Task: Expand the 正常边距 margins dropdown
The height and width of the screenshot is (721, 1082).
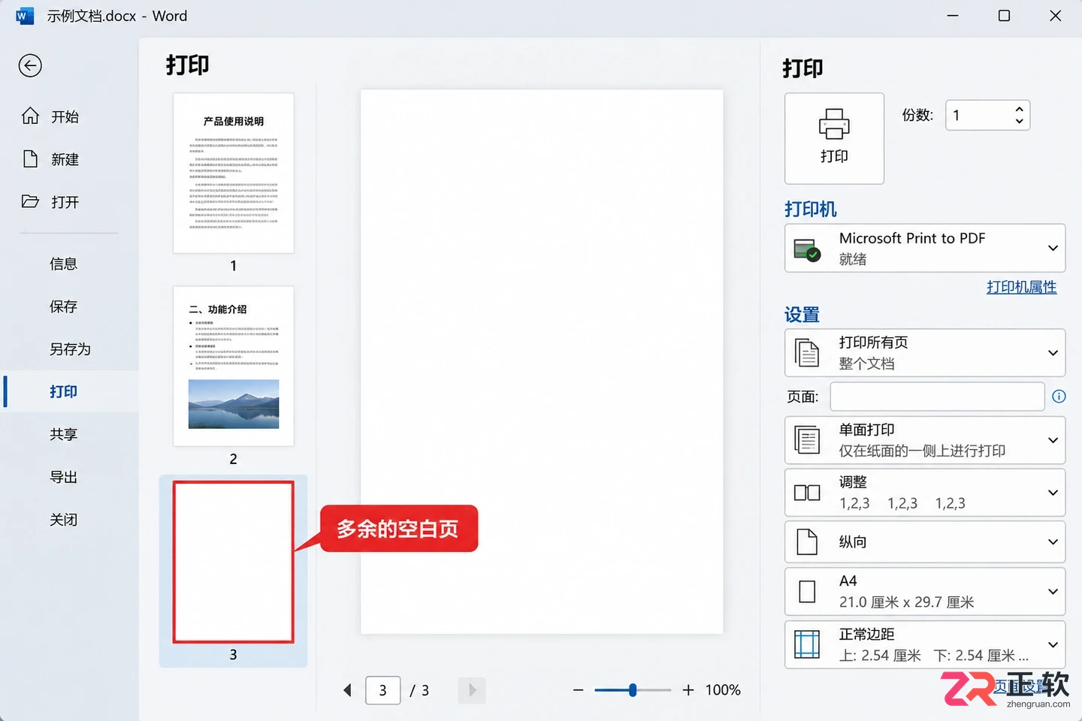Action: (925, 644)
